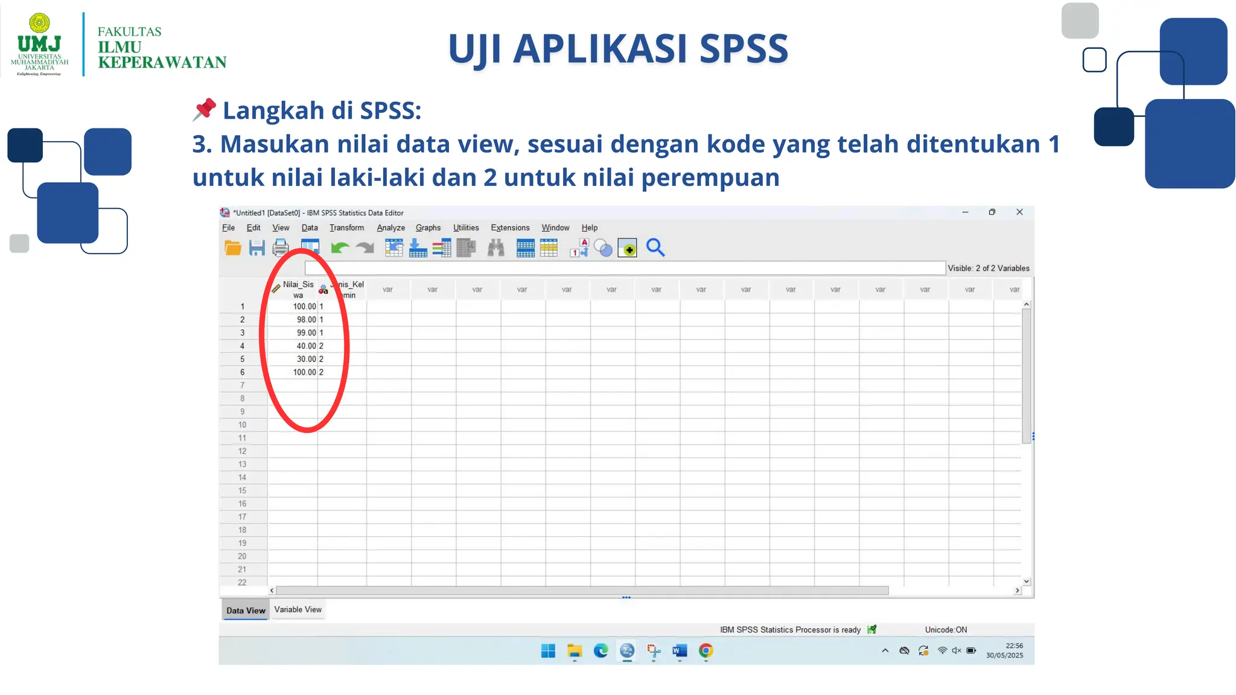
Task: Click the Wi-Fi system tray icon
Action: click(942, 651)
